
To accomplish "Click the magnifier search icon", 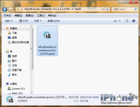I will click(x=136, y=9).
